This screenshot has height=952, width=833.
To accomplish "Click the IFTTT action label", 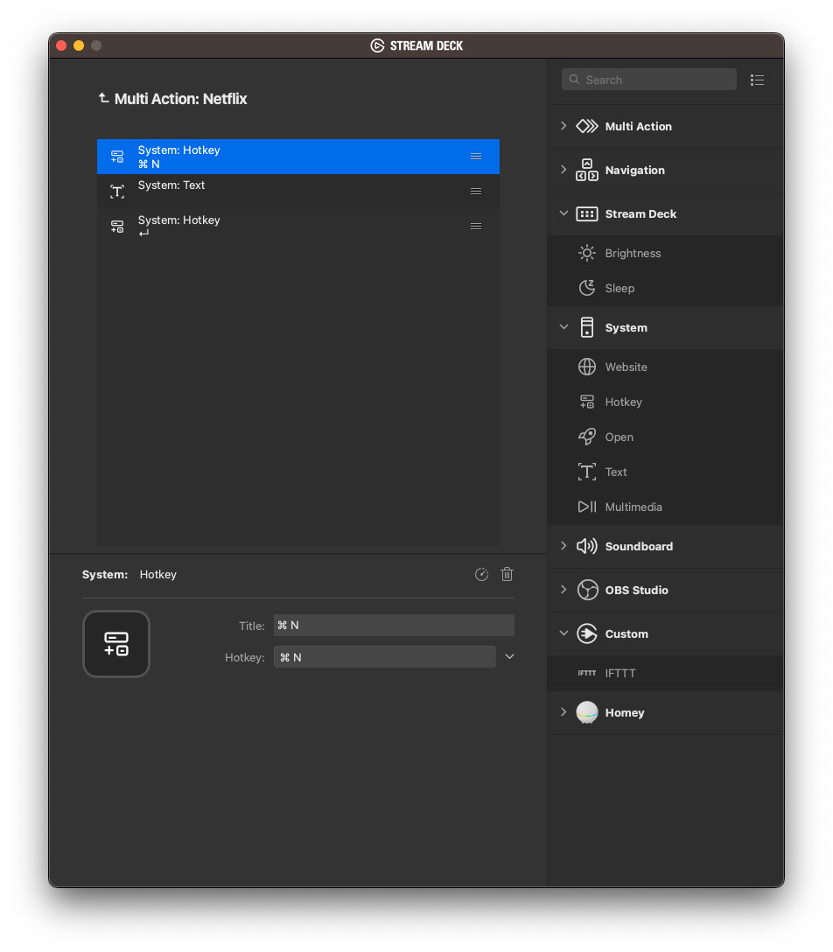I will pos(620,674).
